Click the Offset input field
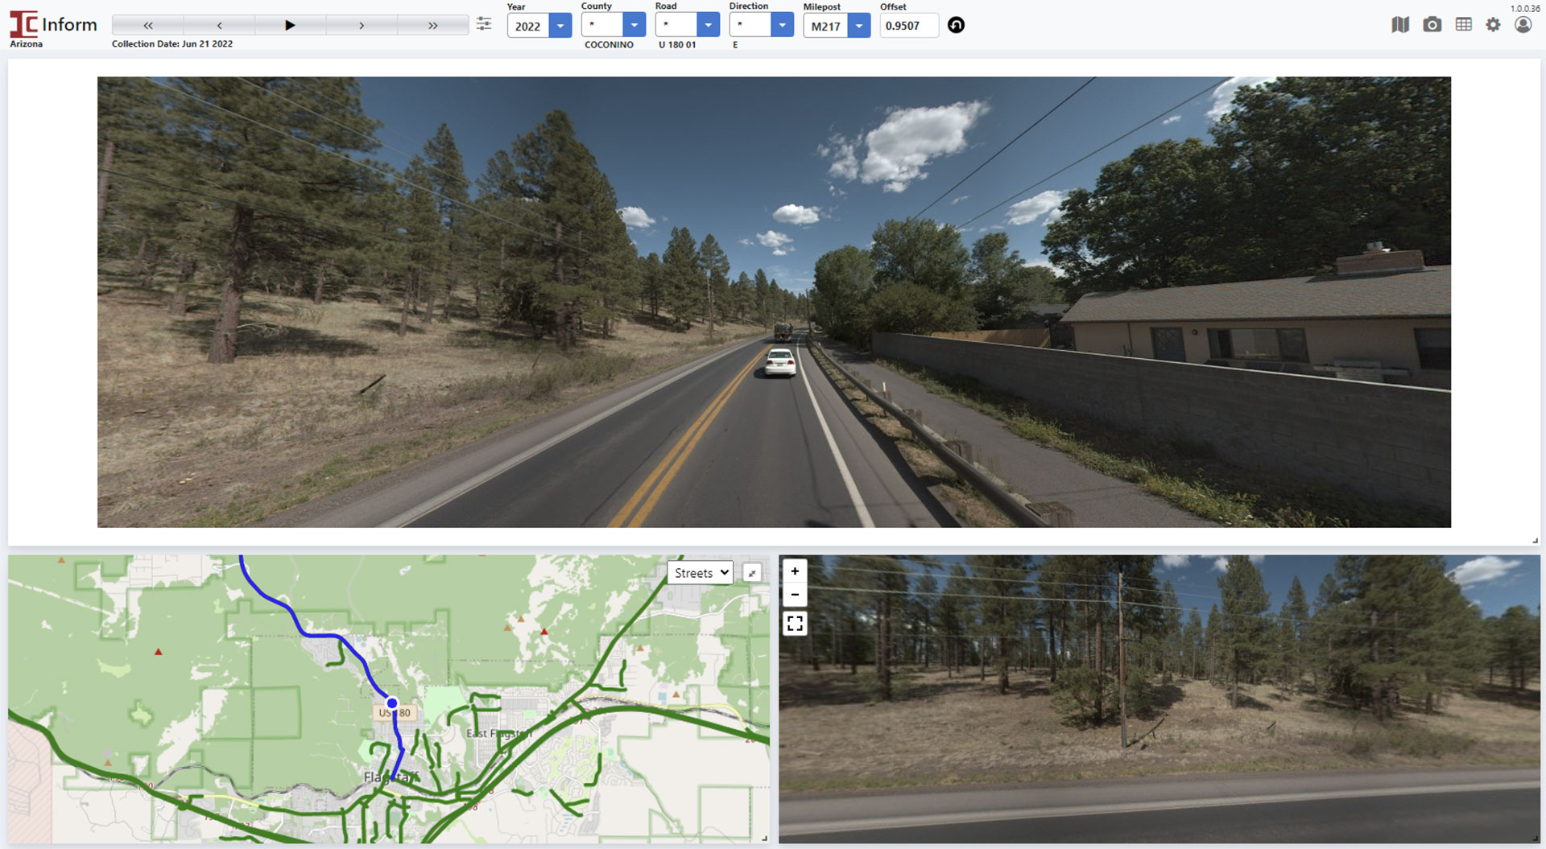 (x=907, y=26)
